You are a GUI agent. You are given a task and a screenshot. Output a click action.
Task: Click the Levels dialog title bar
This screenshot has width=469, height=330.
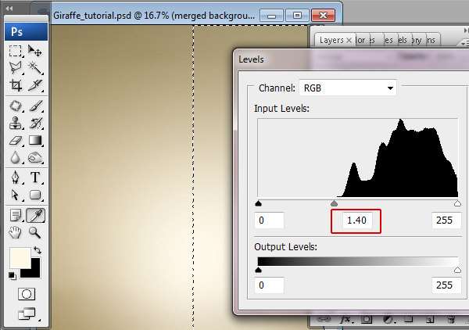350,59
